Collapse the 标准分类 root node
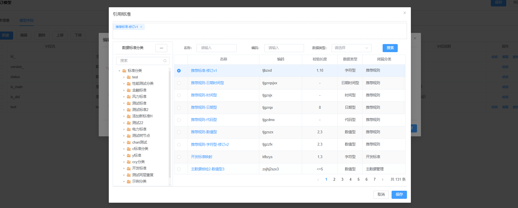This screenshot has height=208, width=518. 119,71
